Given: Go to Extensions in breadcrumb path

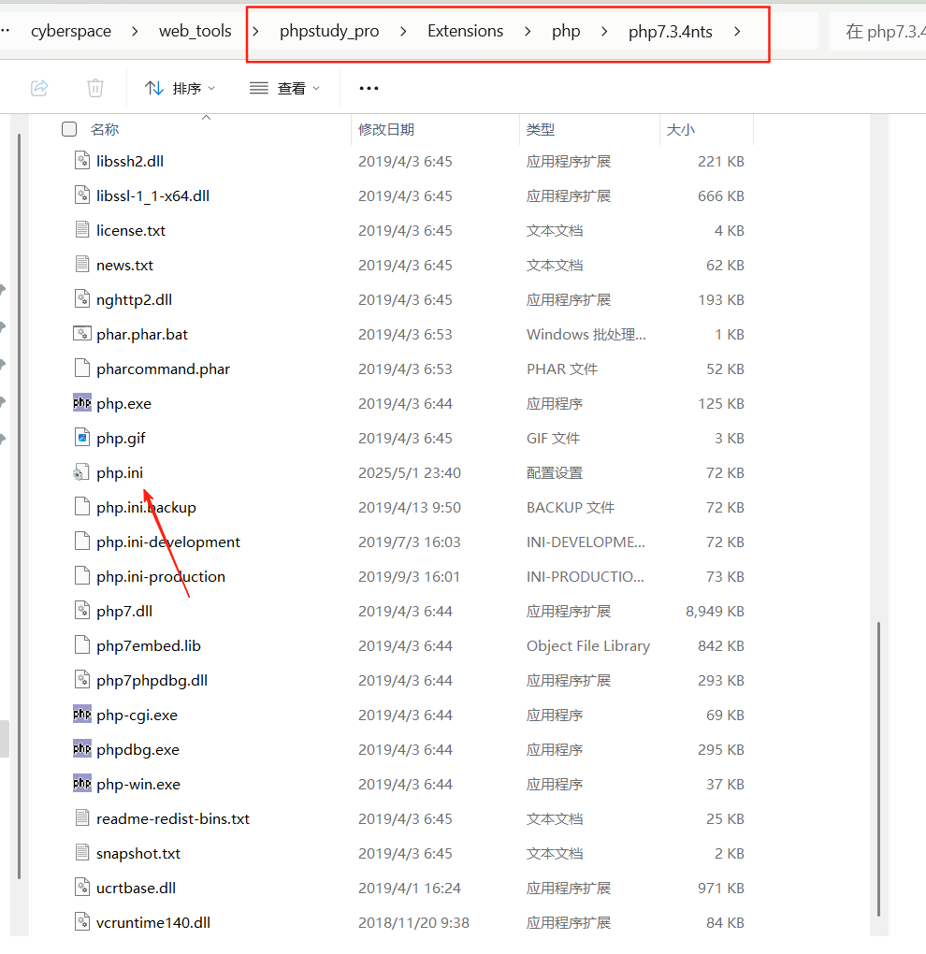Looking at the screenshot, I should (466, 31).
